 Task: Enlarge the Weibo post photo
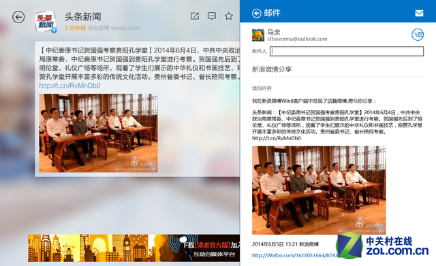pos(98,133)
